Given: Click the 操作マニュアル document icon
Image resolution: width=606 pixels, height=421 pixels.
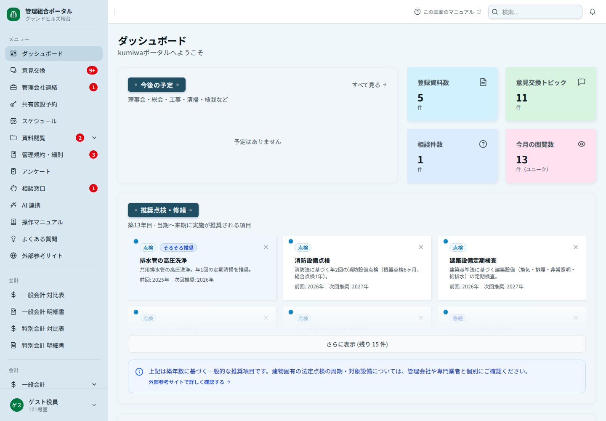Looking at the screenshot, I should point(13,222).
